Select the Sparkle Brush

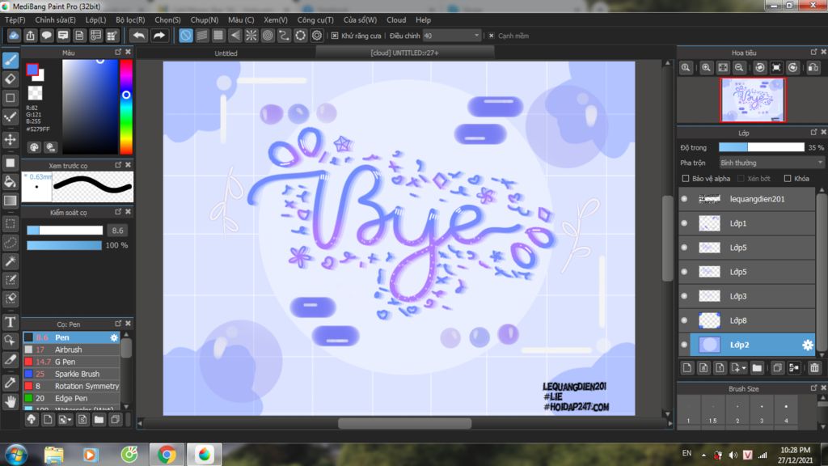tap(72, 374)
